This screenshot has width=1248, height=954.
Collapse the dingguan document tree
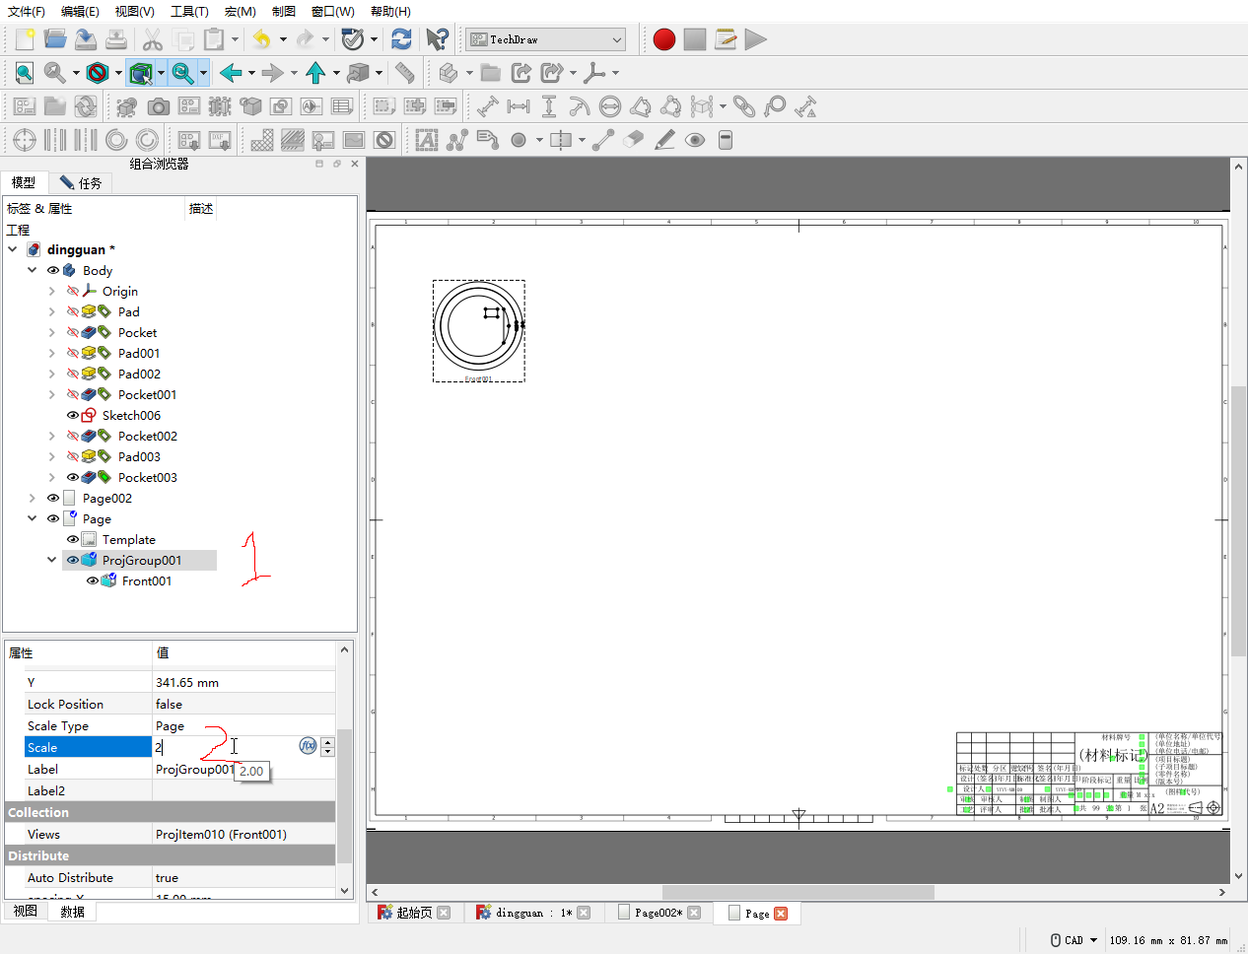(13, 249)
